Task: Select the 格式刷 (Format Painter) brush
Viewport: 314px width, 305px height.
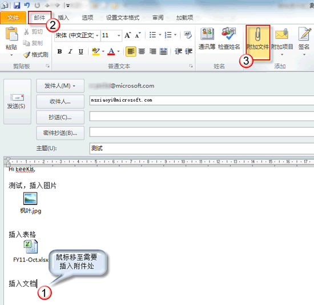Action: coord(36,54)
